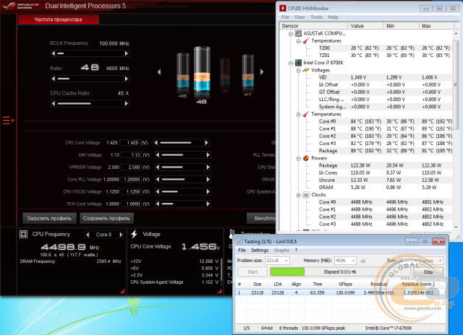Image resolution: width=463 pixels, height=335 pixels.
Task: Increase BCLK Frequency with right arrow
Action: click(x=127, y=53)
